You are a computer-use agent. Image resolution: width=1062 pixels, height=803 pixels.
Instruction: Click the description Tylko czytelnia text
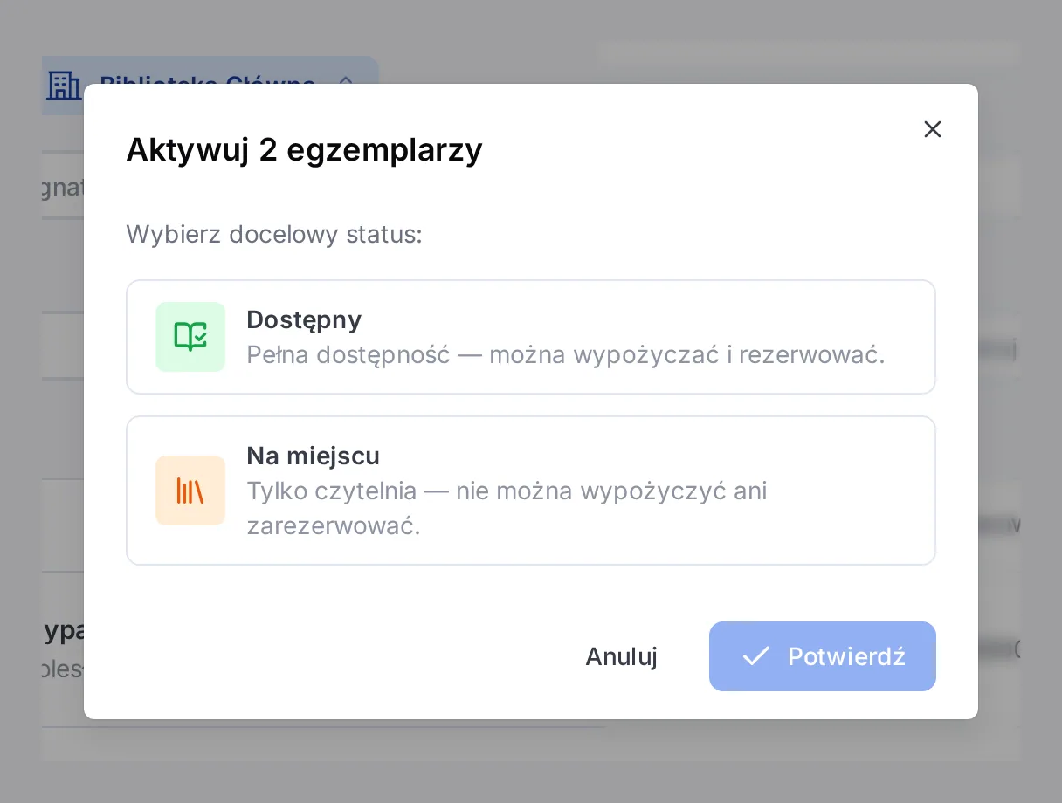(507, 509)
